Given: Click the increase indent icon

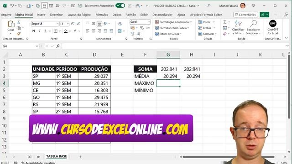Looking at the screenshot, I should [111, 31].
